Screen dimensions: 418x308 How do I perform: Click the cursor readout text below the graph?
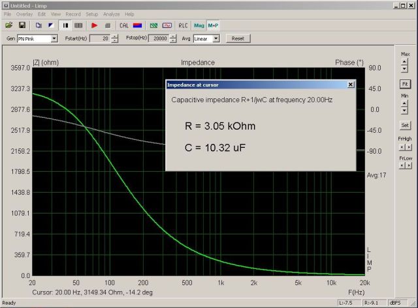pos(93,292)
